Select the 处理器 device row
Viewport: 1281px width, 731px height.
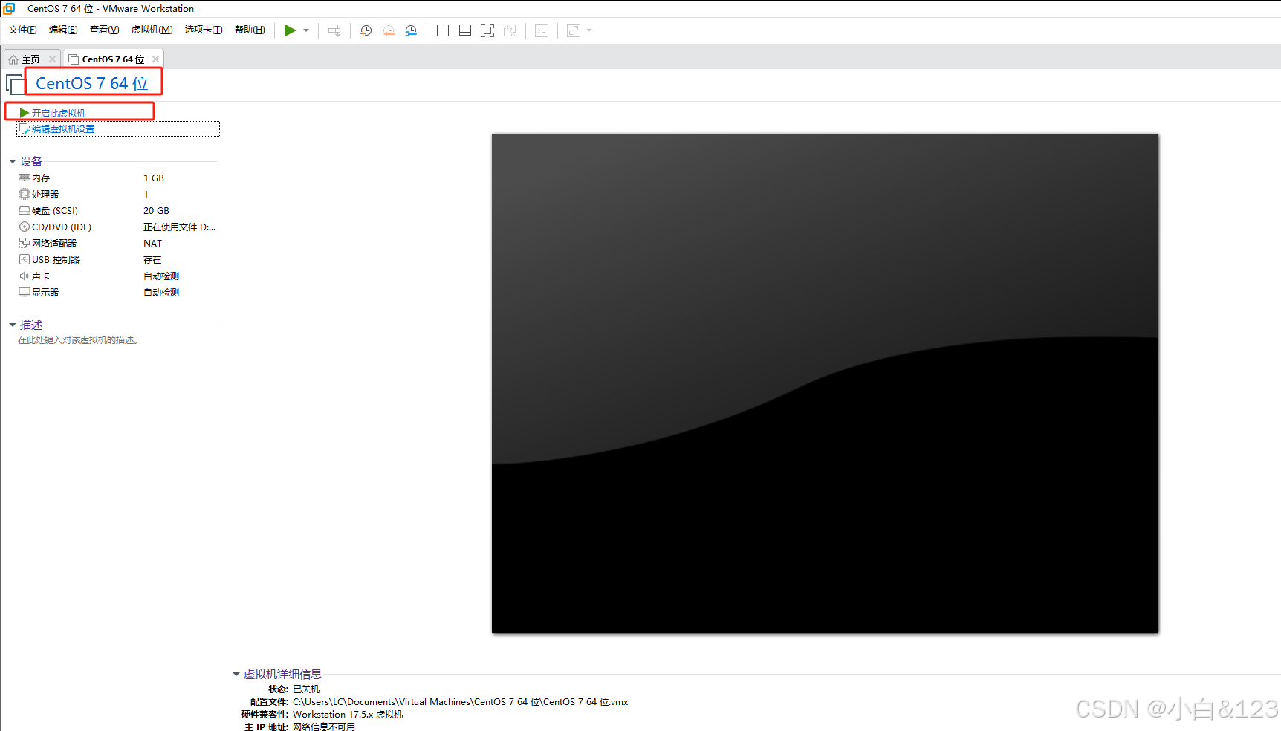(117, 195)
